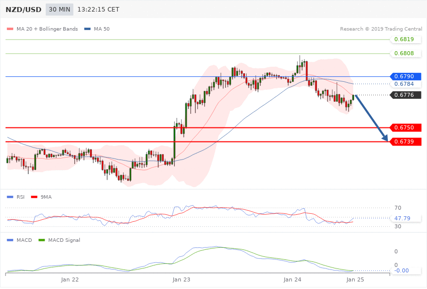Click the MACD Signal legend label
The width and height of the screenshot is (427, 289).
tap(64, 240)
